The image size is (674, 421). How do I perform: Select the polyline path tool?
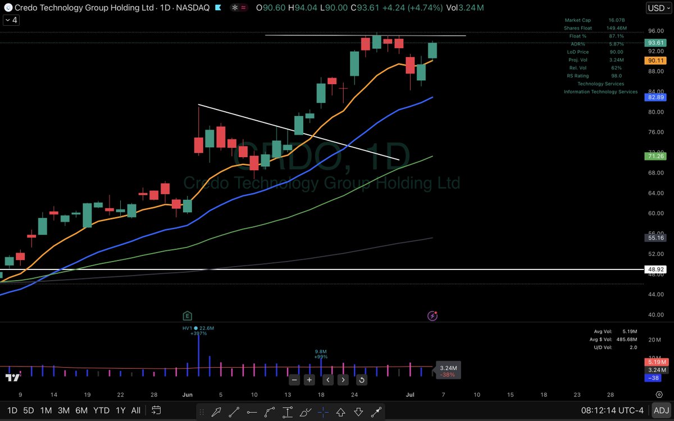pos(270,411)
